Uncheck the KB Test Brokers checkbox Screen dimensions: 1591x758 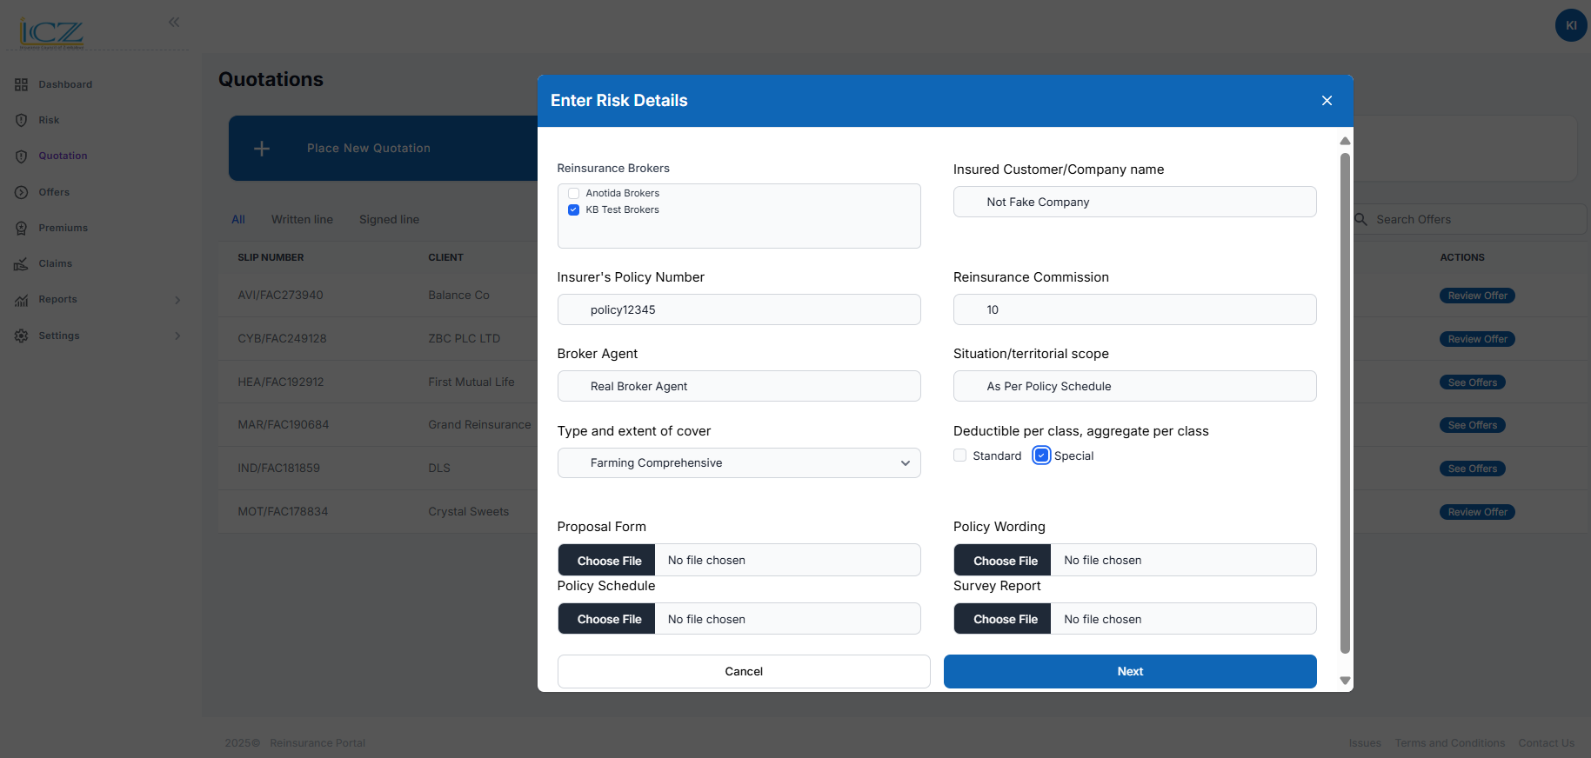coord(573,209)
